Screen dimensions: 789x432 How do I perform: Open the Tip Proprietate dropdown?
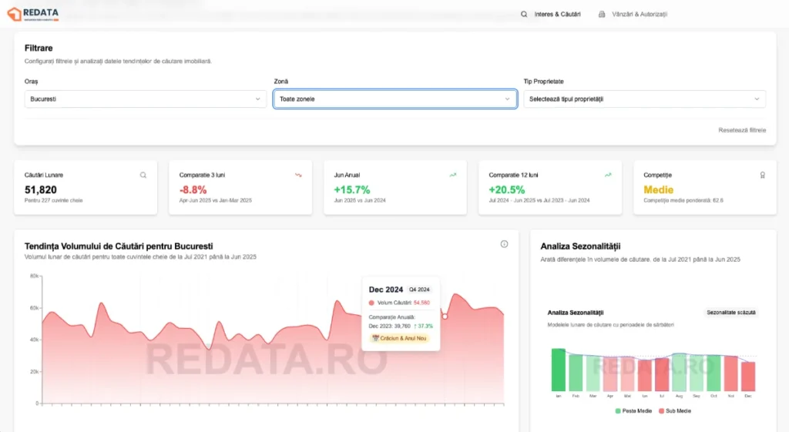(x=644, y=99)
